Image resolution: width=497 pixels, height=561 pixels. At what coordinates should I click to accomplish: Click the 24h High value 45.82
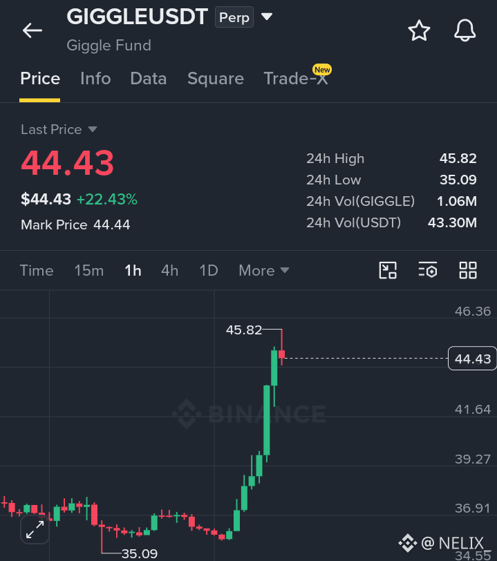(x=458, y=158)
